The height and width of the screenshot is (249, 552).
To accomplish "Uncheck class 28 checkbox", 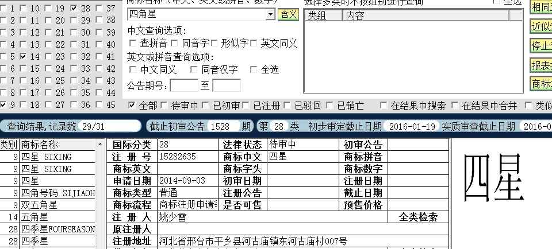I will [74, 8].
